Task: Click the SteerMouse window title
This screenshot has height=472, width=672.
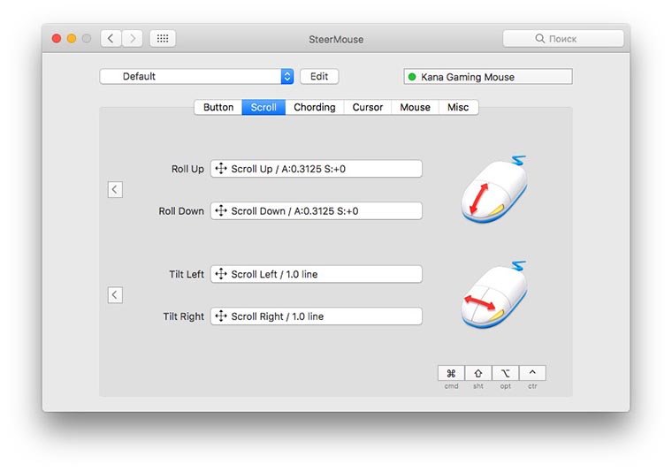Action: [x=336, y=40]
